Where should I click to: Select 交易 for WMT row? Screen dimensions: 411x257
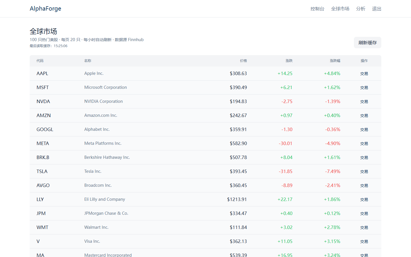click(364, 228)
